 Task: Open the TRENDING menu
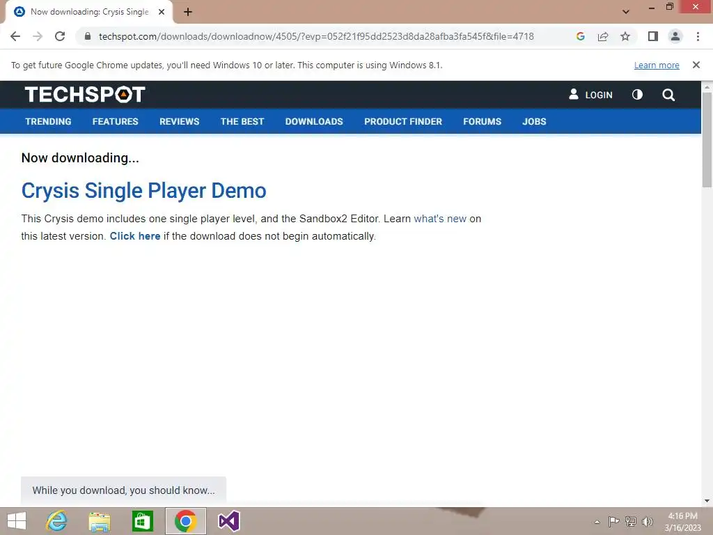(48, 121)
